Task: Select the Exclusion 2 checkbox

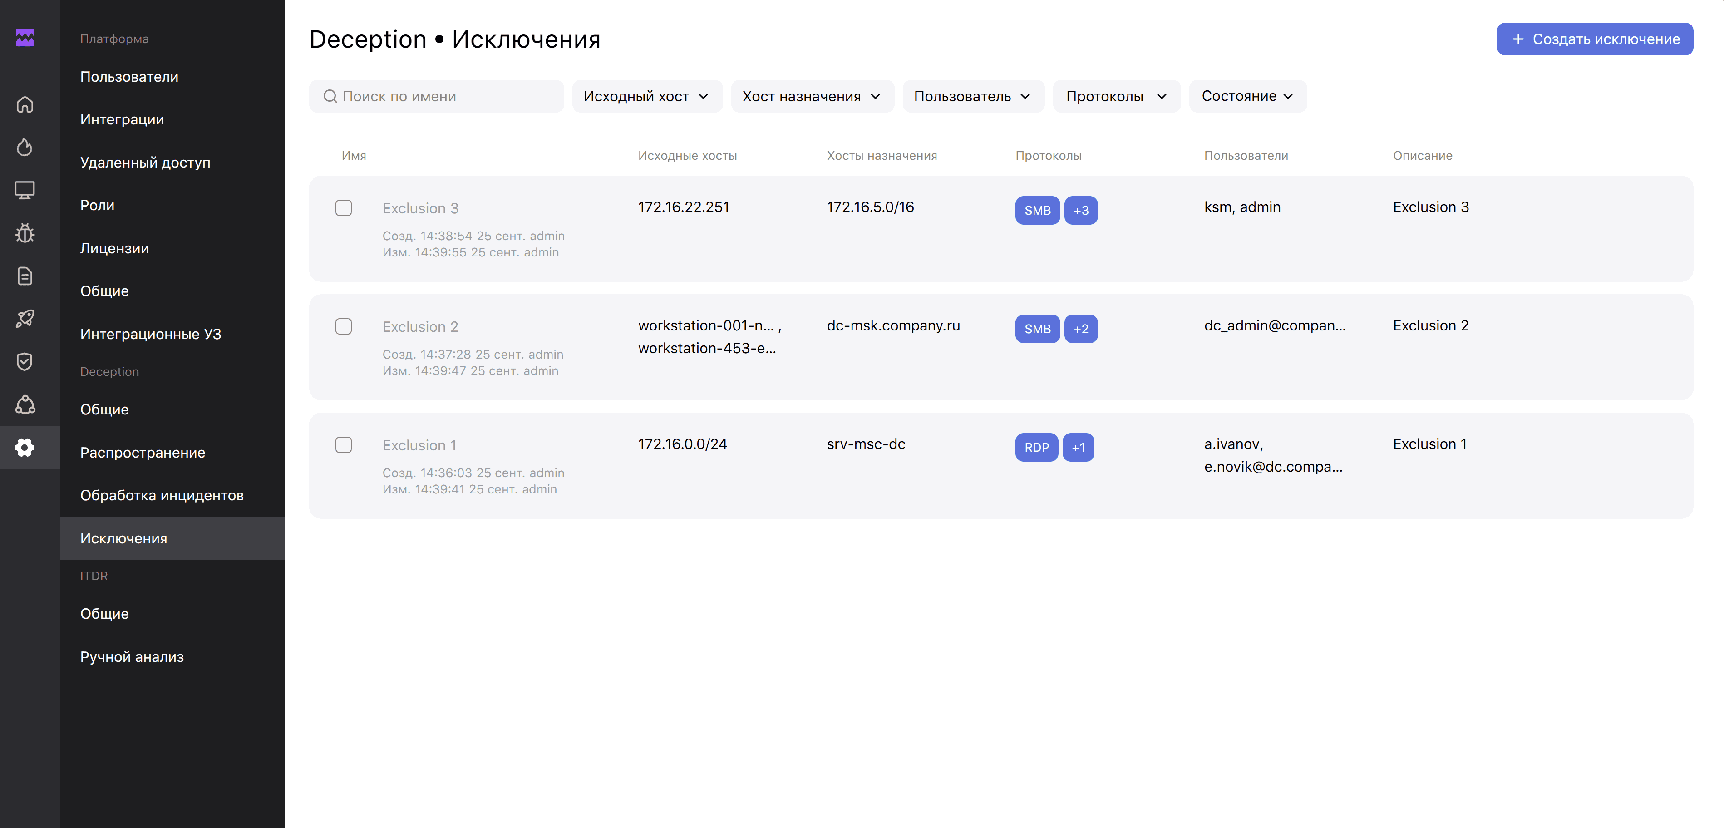Action: pyautogui.click(x=343, y=327)
